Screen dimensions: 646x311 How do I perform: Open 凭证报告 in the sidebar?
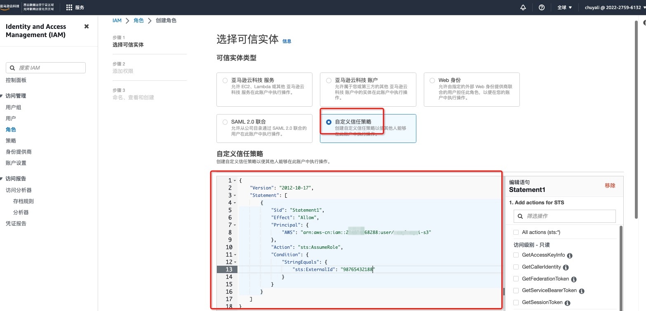point(16,224)
